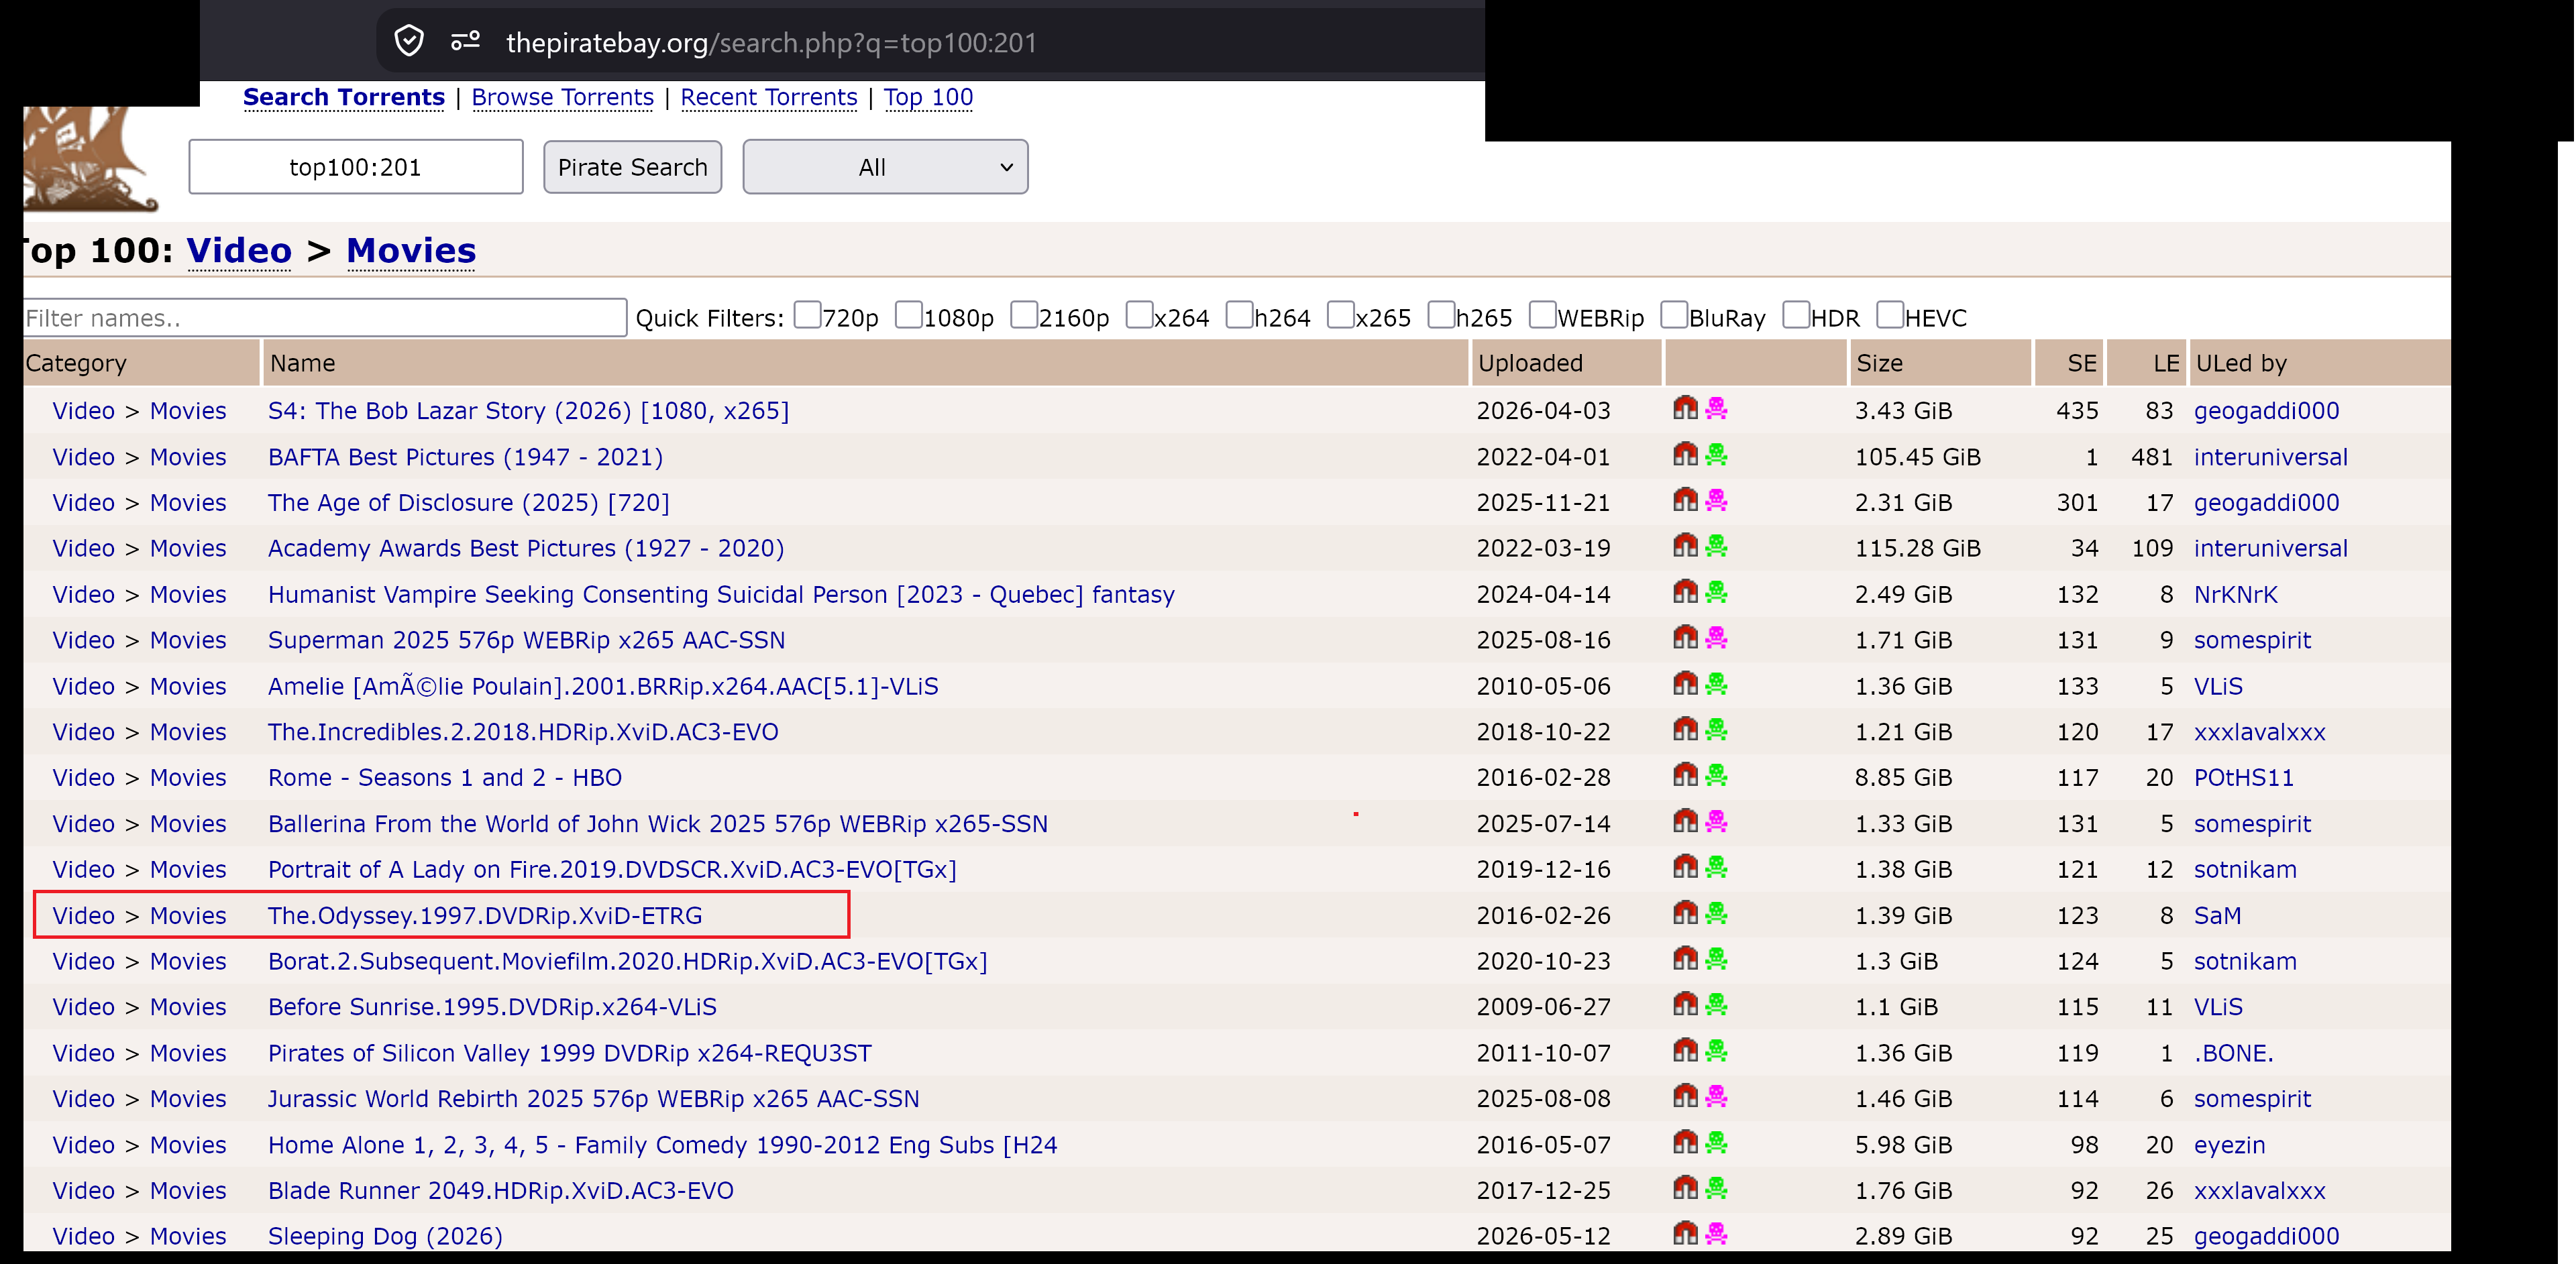Click magnet icon for The.Incredibles.2.2018
The height and width of the screenshot is (1264, 2576).
click(x=1685, y=730)
